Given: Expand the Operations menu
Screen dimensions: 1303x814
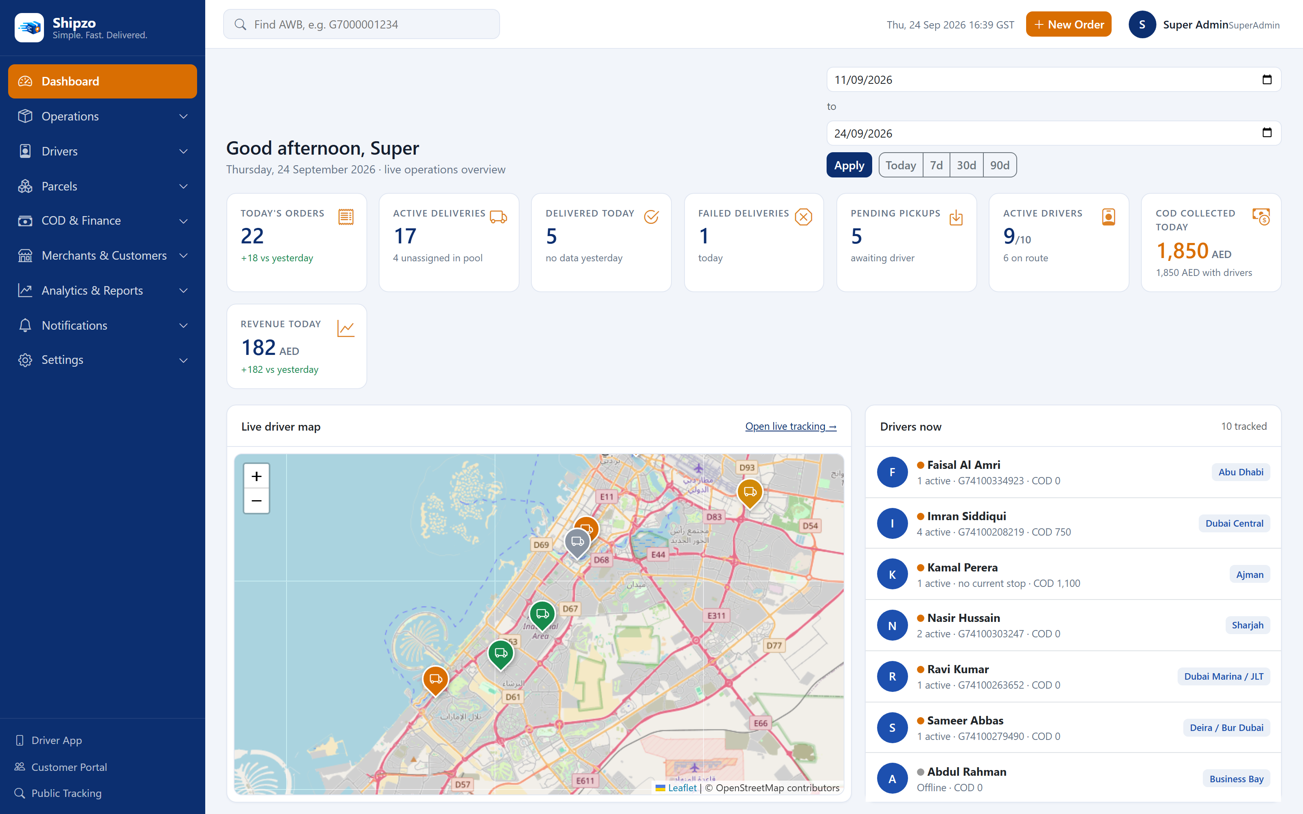Looking at the screenshot, I should click(102, 116).
